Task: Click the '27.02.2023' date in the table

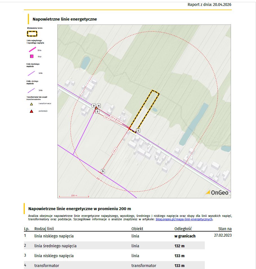Action: tap(223, 235)
